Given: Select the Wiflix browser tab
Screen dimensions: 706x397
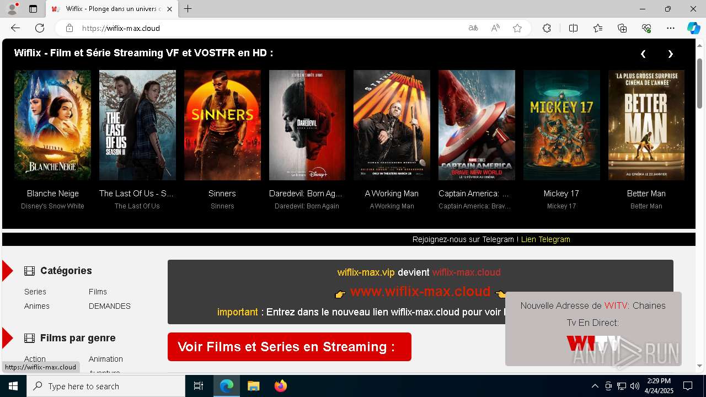Looking at the screenshot, I should [x=111, y=9].
